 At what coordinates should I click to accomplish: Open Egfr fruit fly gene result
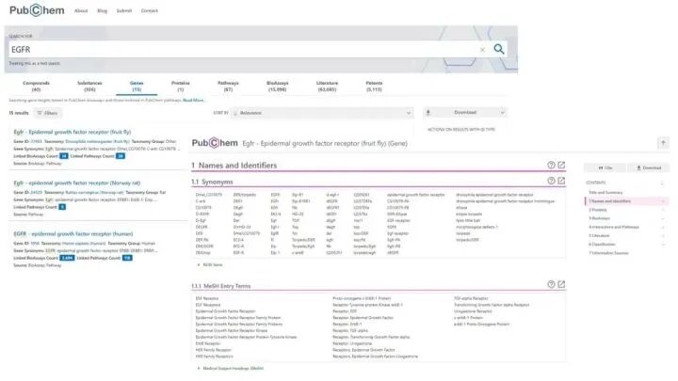click(x=73, y=132)
